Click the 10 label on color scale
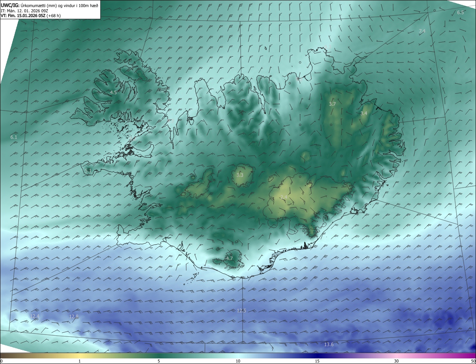Screen dimensions: 476x364 click(238, 361)
